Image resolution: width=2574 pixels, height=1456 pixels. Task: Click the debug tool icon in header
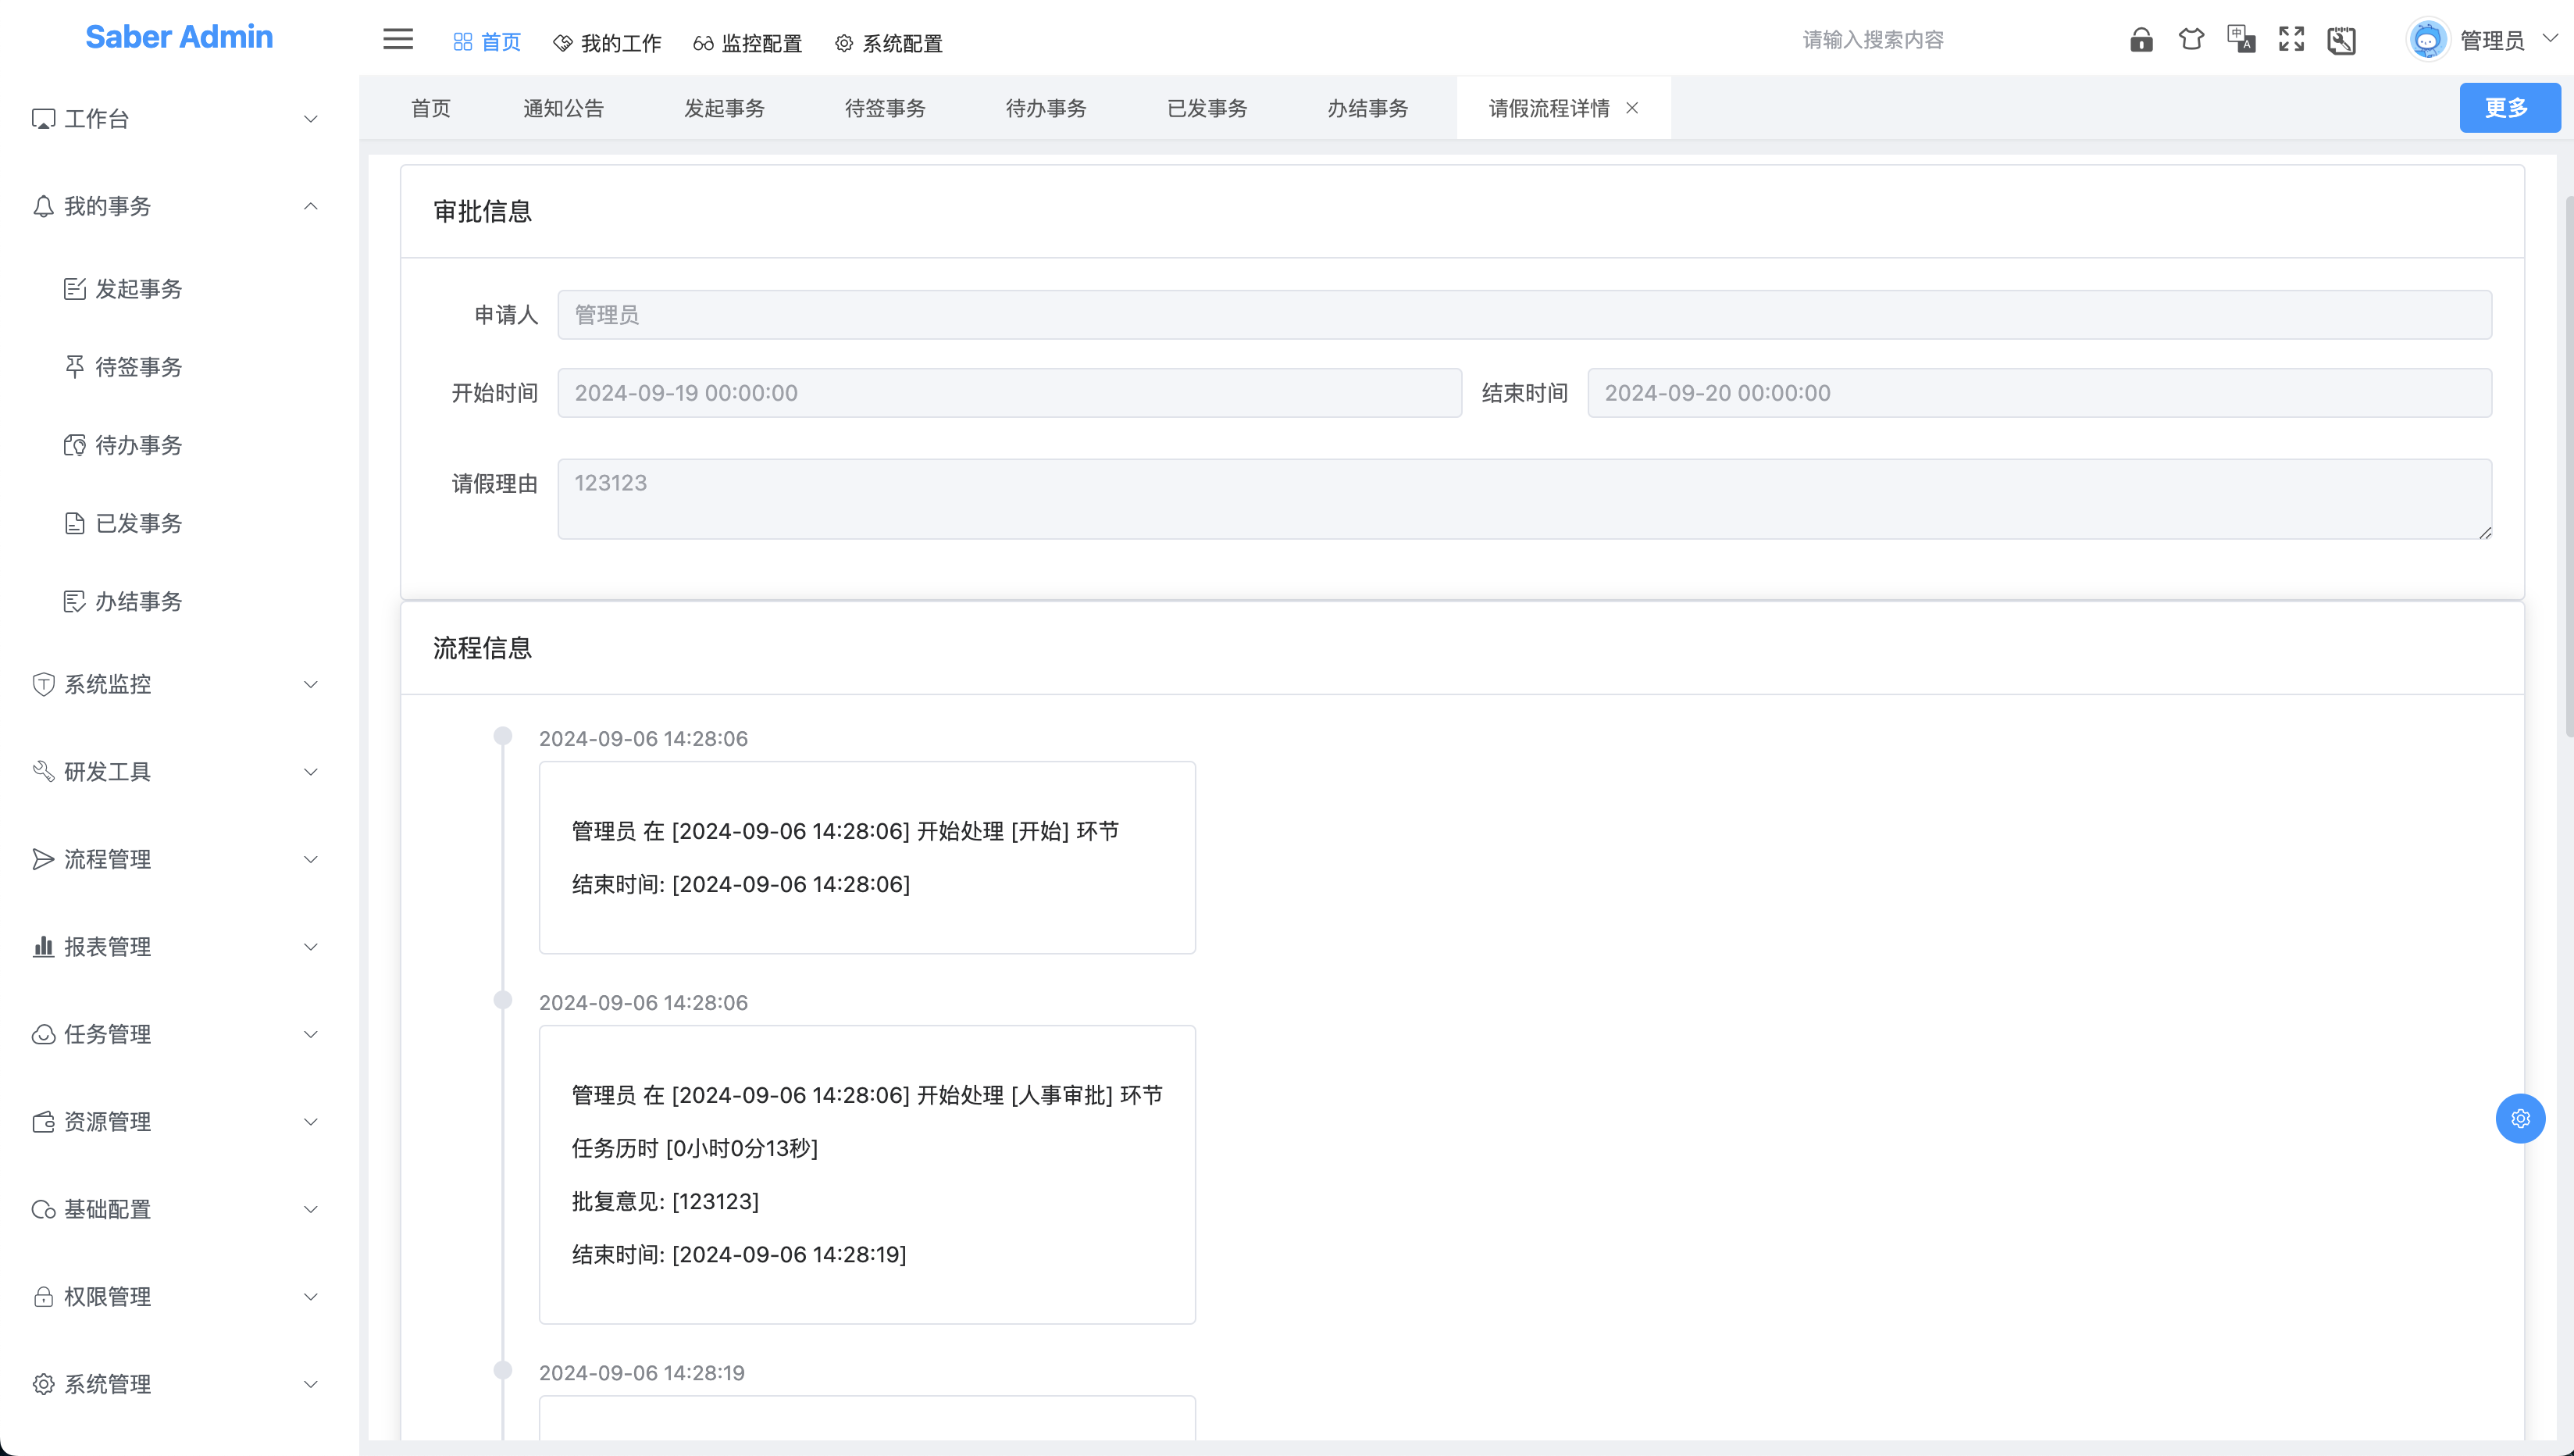(x=2341, y=40)
